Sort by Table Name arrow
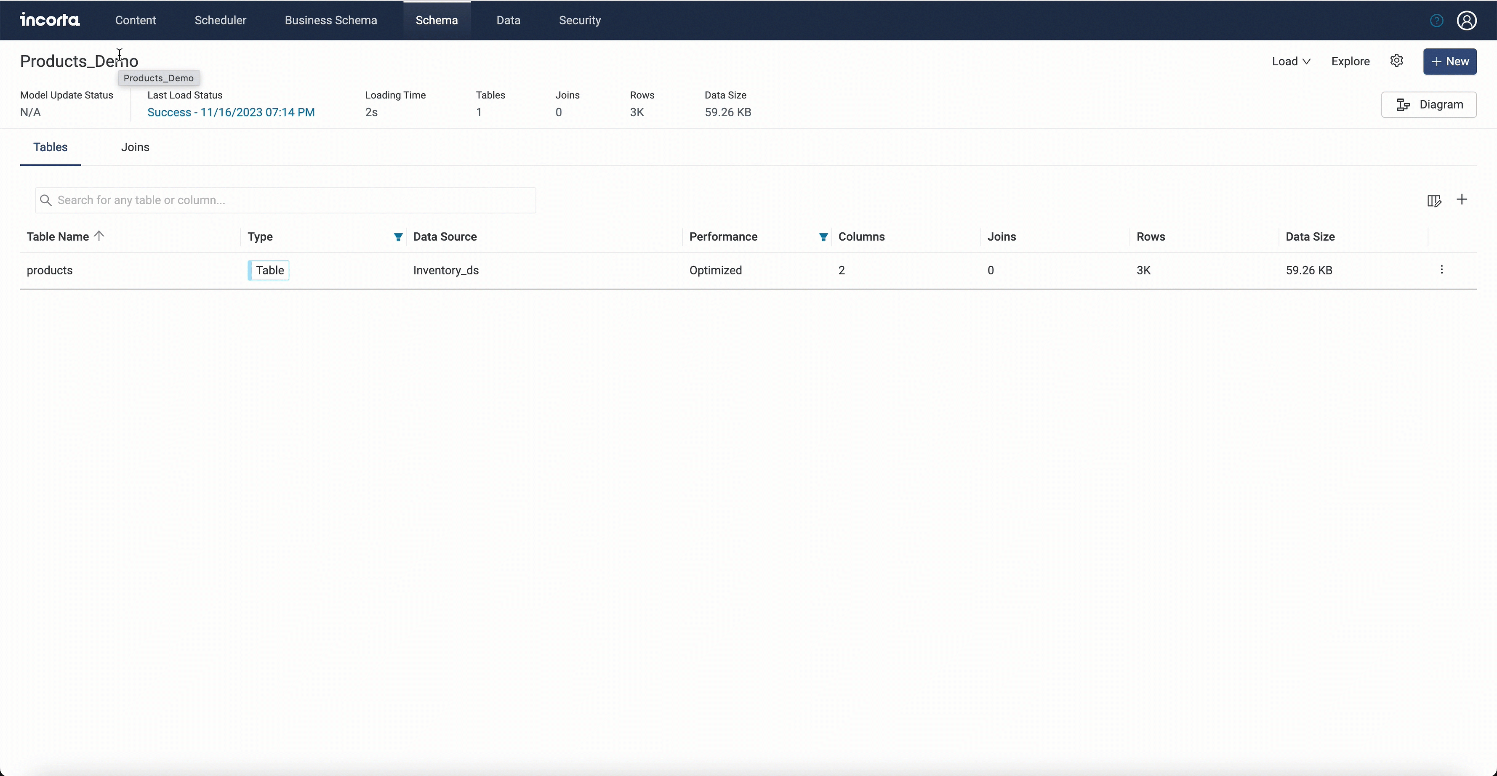 pyautogui.click(x=99, y=236)
